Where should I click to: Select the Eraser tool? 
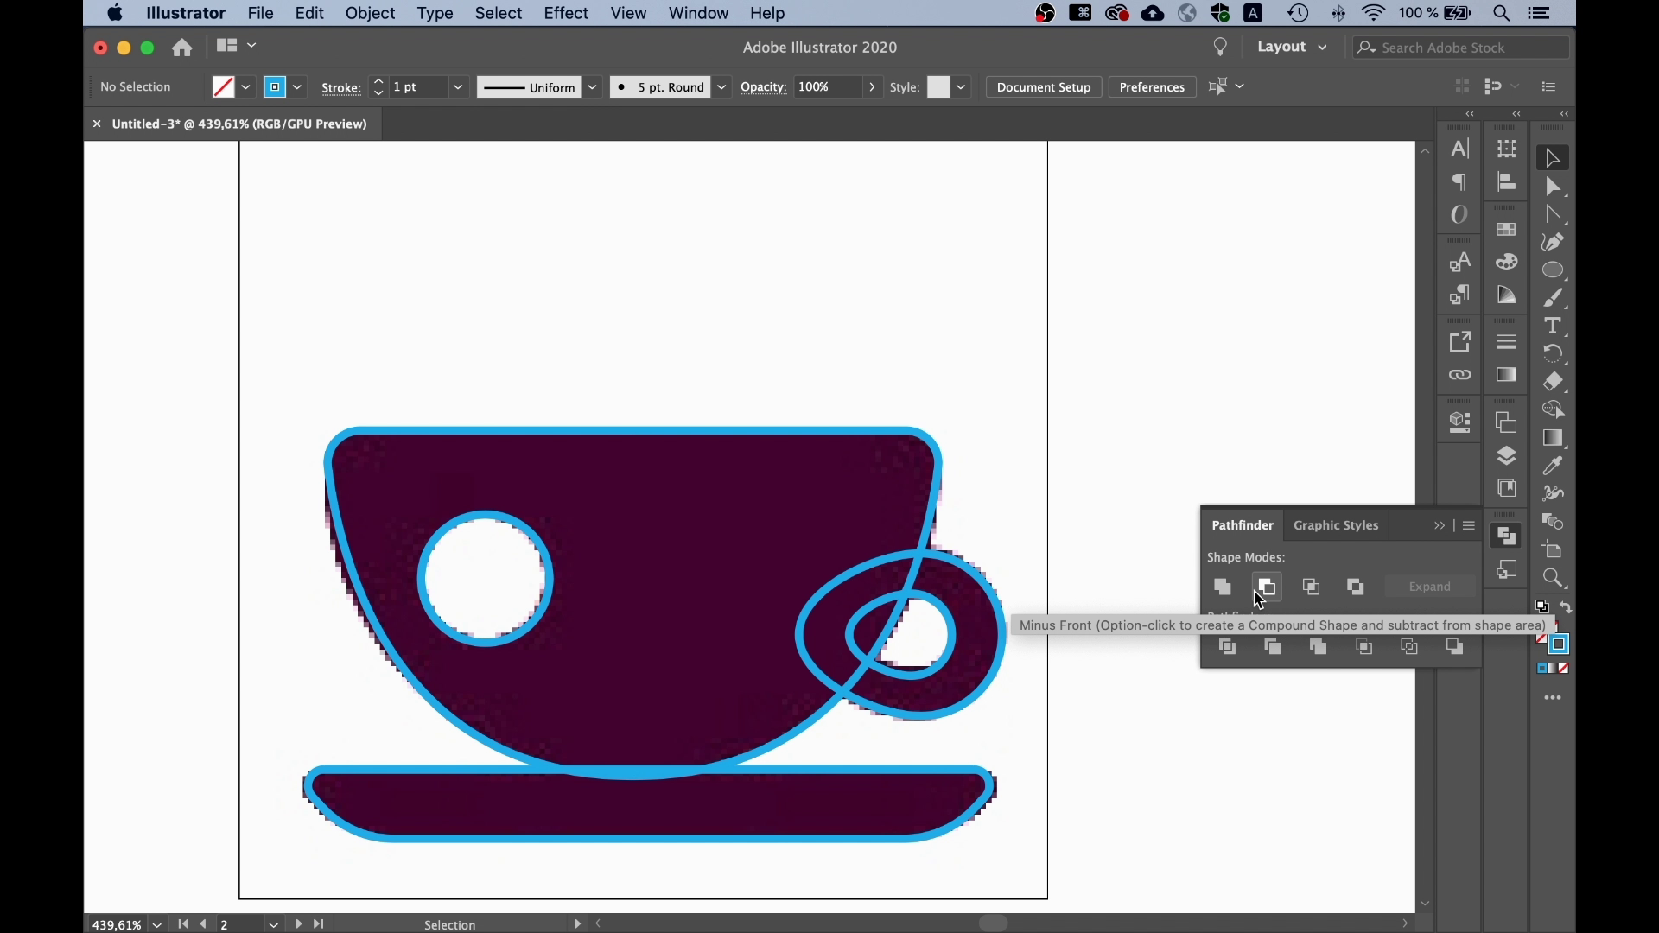(x=1554, y=382)
